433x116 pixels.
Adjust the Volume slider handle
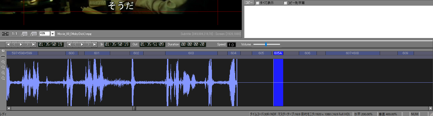pos(266,44)
